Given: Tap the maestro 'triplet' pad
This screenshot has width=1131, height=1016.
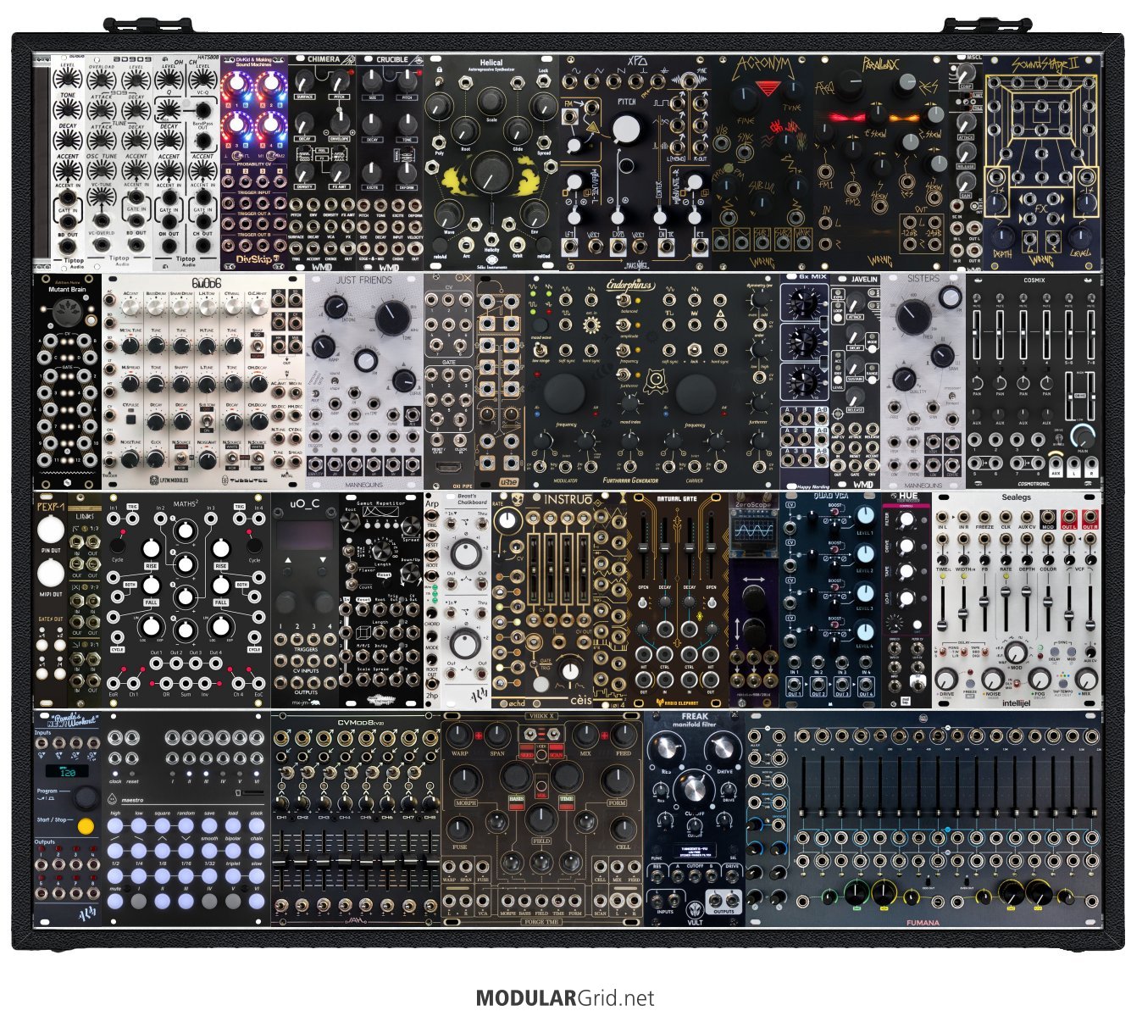Looking at the screenshot, I should point(233,877).
